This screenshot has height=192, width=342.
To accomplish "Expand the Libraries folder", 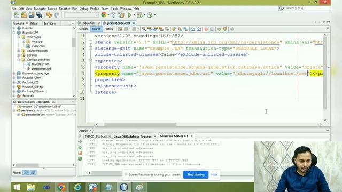I will 19,55.
